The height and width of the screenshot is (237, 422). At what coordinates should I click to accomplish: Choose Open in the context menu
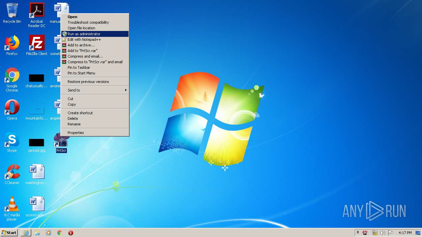click(x=95, y=17)
